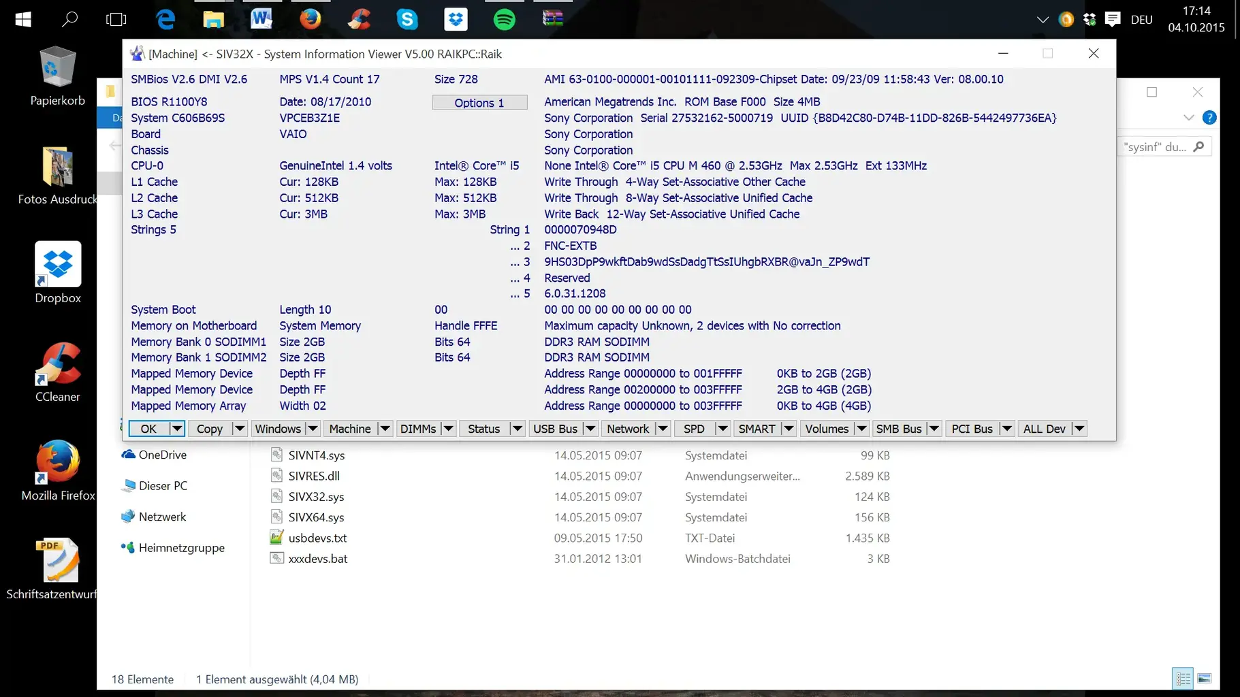Open Task View on taskbar

pos(116,19)
